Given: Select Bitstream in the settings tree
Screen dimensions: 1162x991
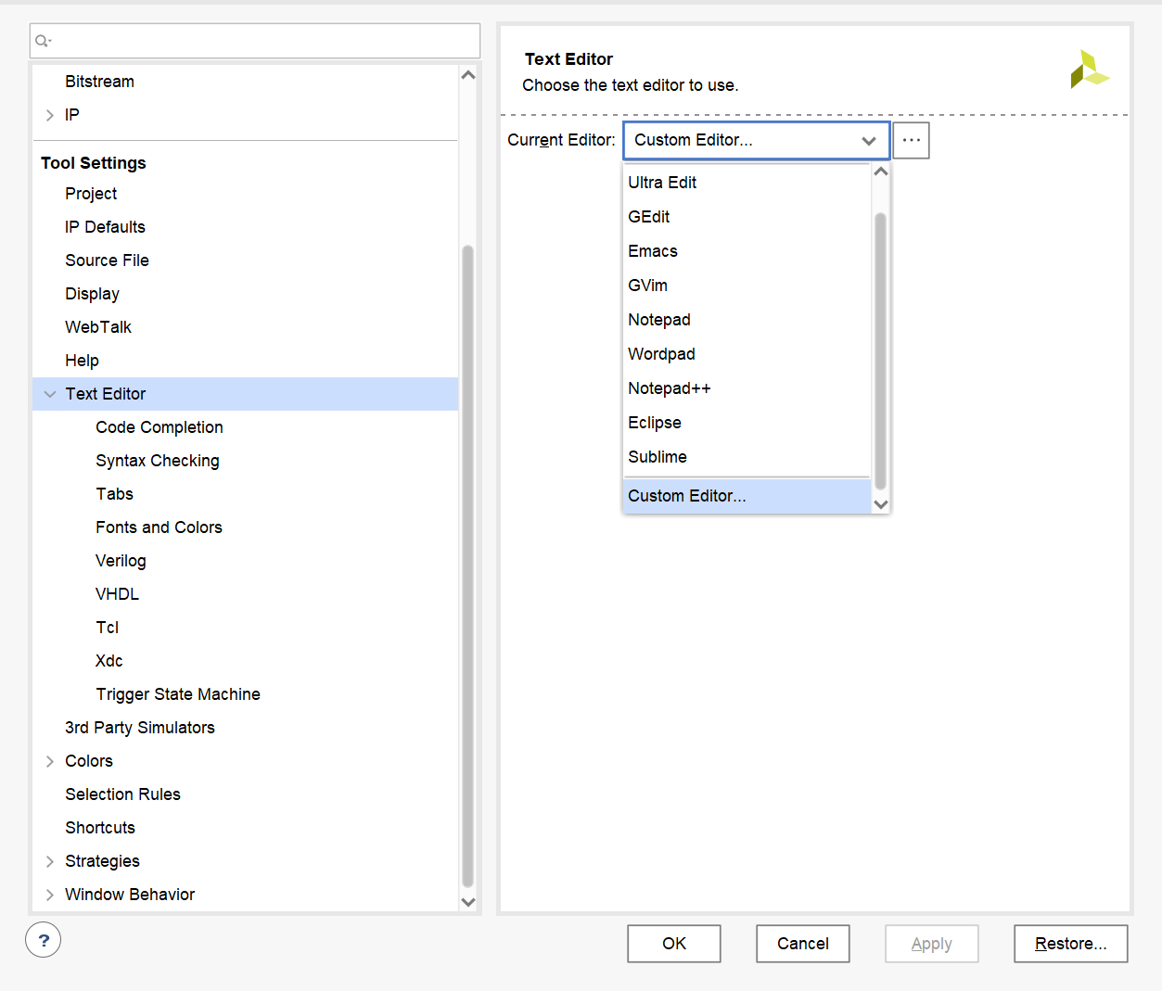Looking at the screenshot, I should pos(99,82).
